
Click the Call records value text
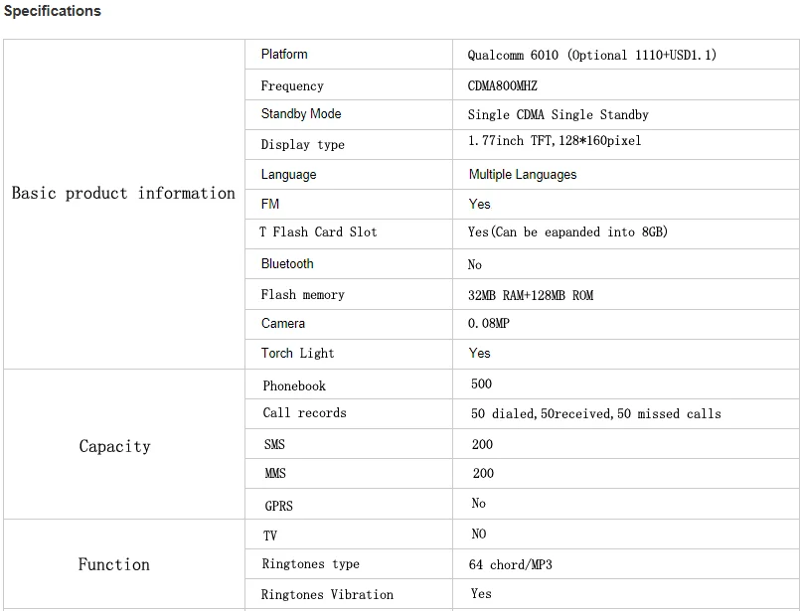pyautogui.click(x=595, y=414)
